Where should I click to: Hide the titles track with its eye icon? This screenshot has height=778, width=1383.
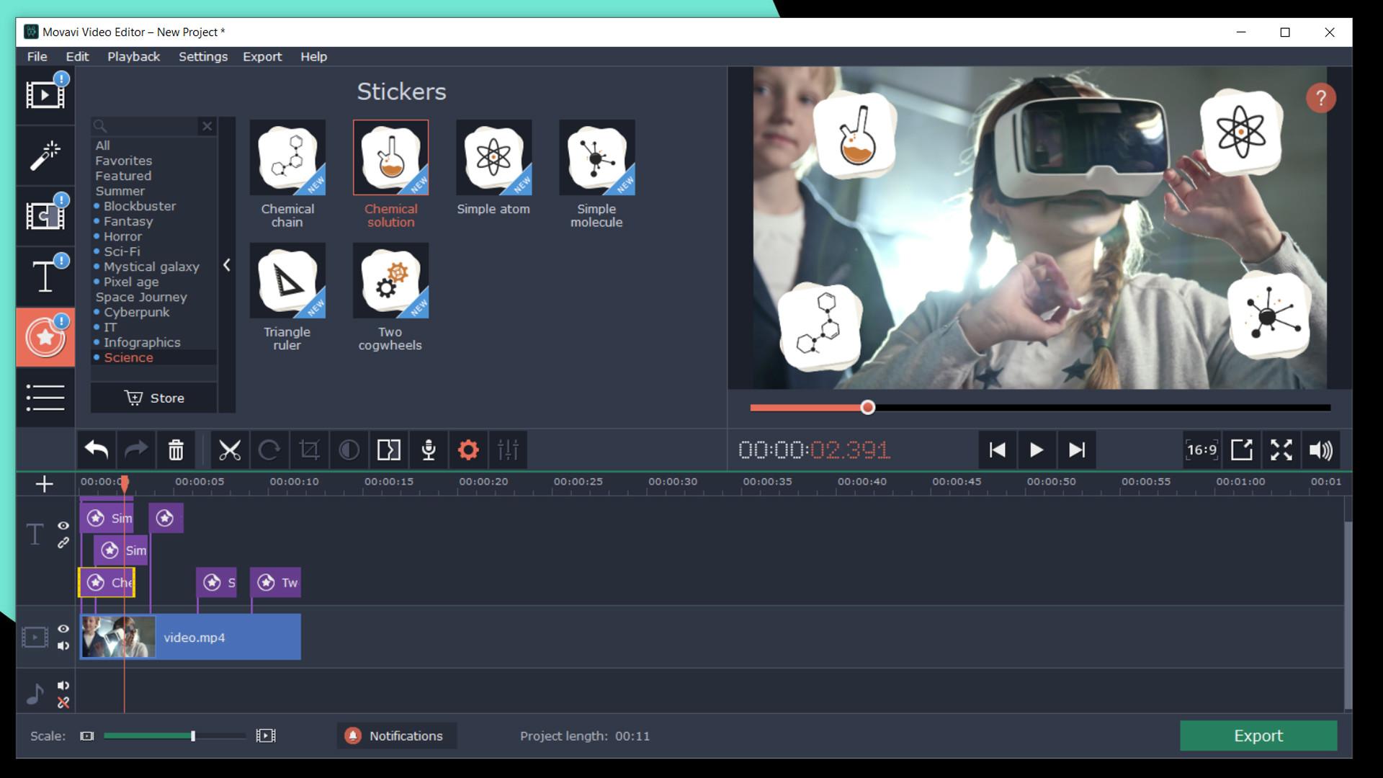(x=63, y=527)
